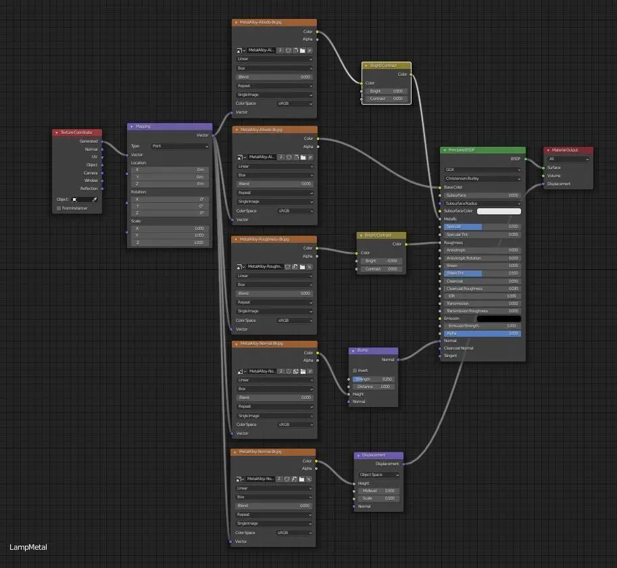
Task: Click Volume input socket on Material Output
Action: pos(543,176)
